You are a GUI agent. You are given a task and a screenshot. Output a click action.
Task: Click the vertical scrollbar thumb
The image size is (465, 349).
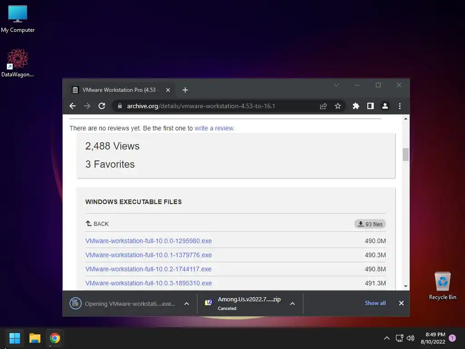coord(406,155)
